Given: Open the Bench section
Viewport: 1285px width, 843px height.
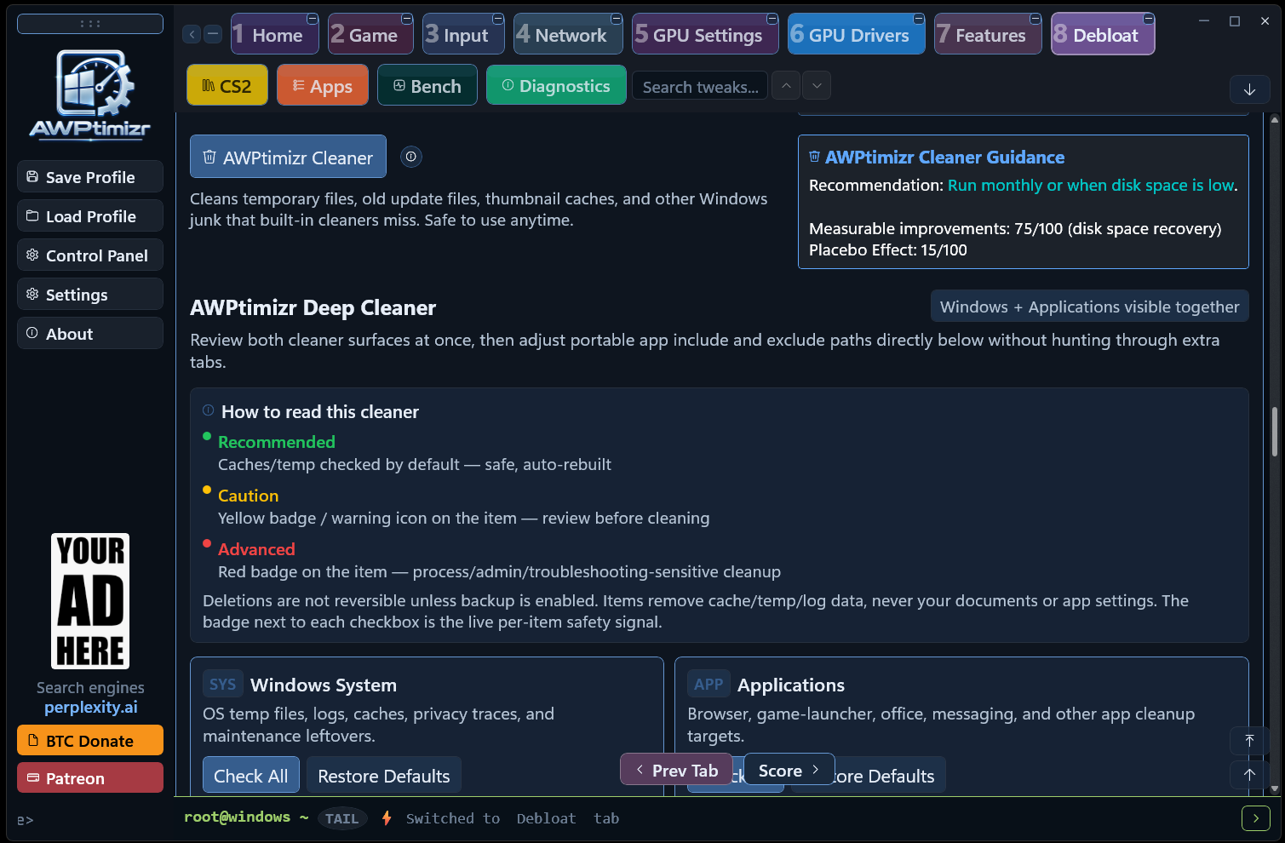Looking at the screenshot, I should (x=427, y=86).
